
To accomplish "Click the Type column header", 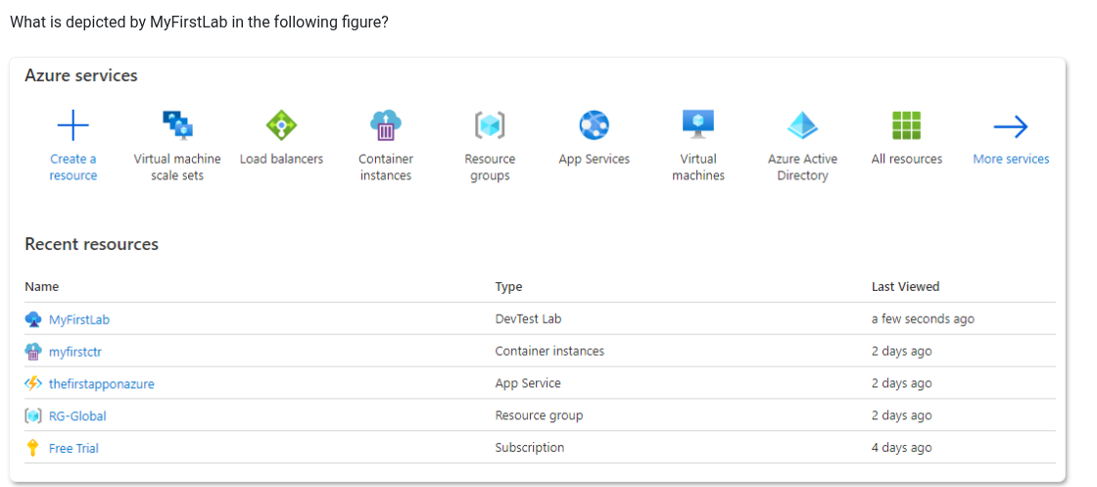I will click(x=508, y=286).
